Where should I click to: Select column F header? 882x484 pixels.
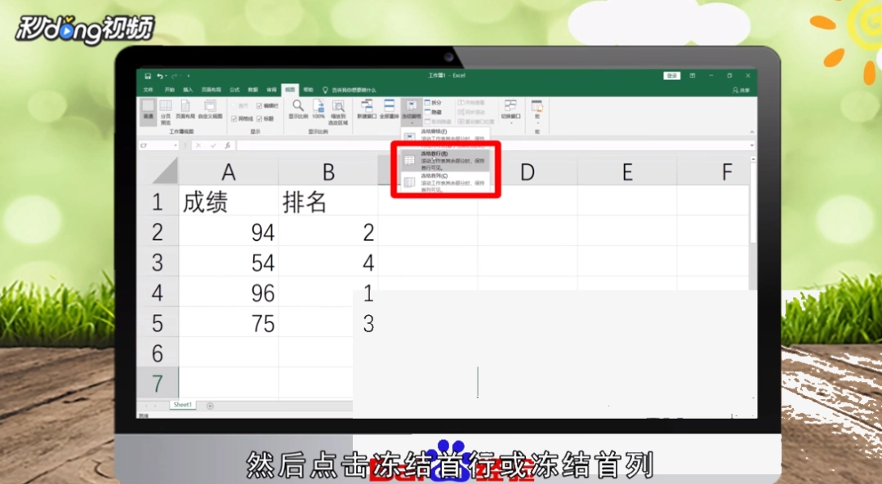click(713, 171)
